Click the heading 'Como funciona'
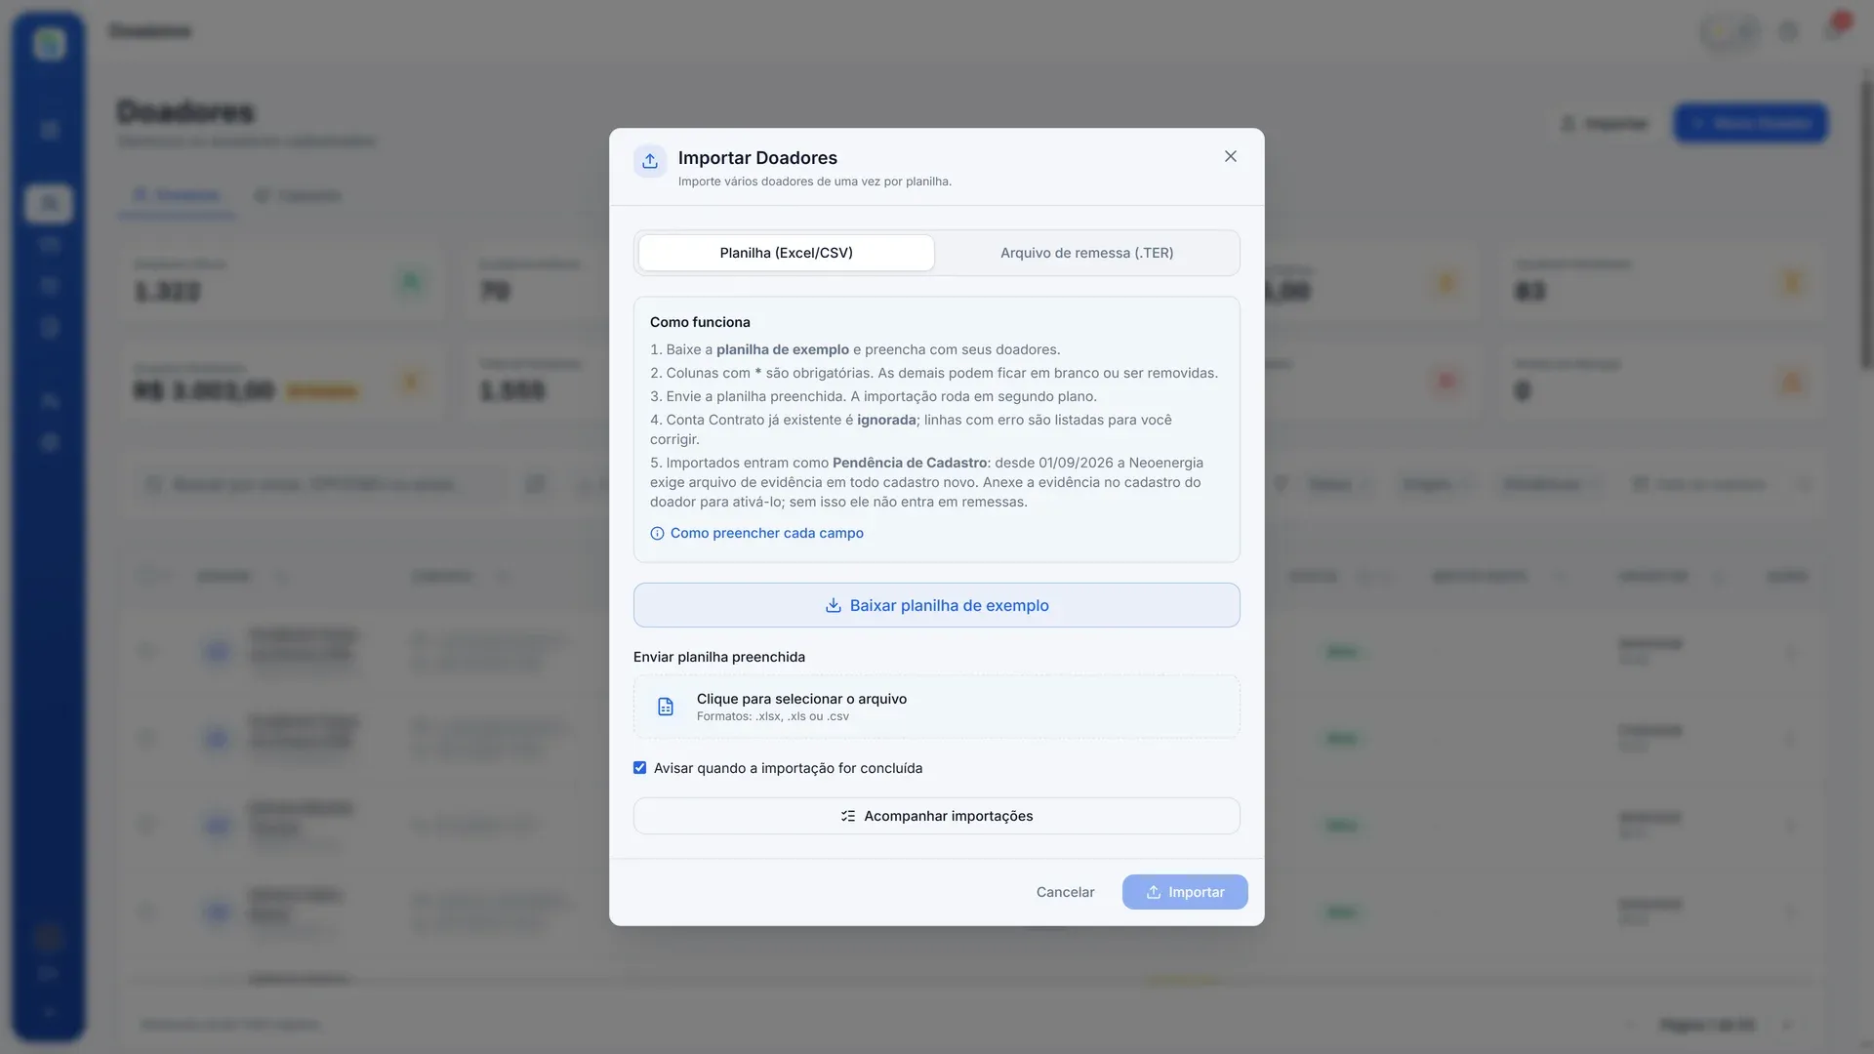The height and width of the screenshot is (1054, 1874). (x=700, y=322)
